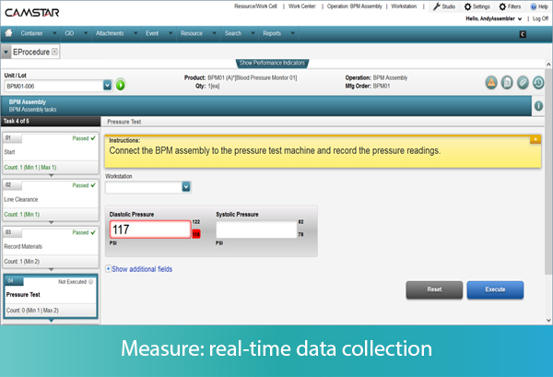Open the document icon near Operation info
The image size is (553, 377).
coord(507,83)
